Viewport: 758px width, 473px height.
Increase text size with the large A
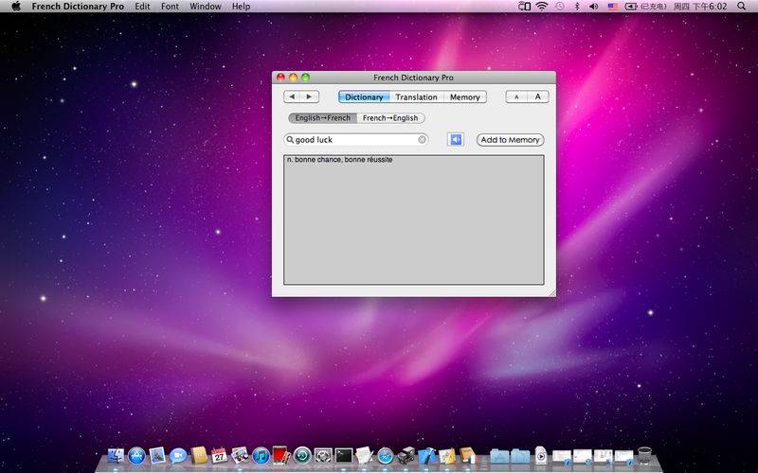[x=537, y=97]
